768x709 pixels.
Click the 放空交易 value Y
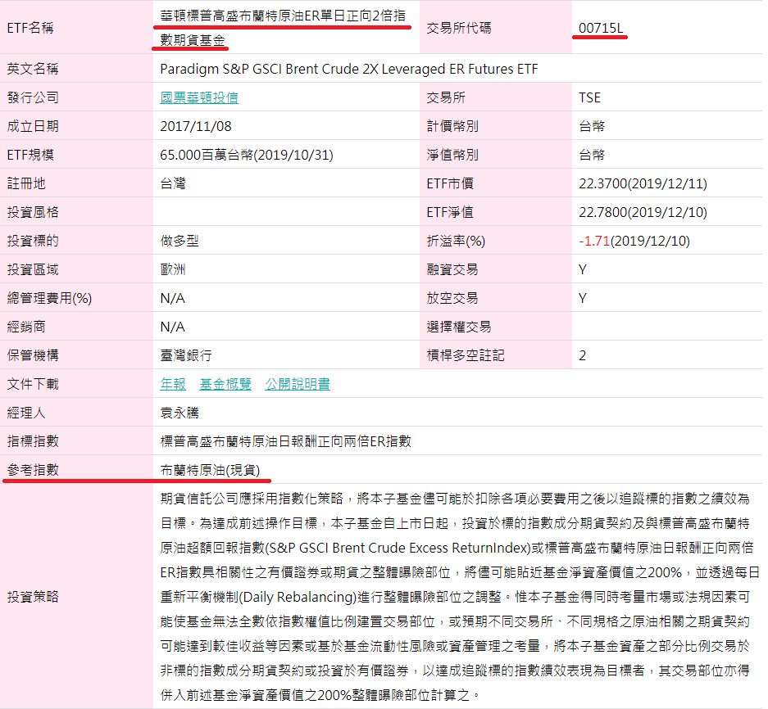click(x=583, y=298)
